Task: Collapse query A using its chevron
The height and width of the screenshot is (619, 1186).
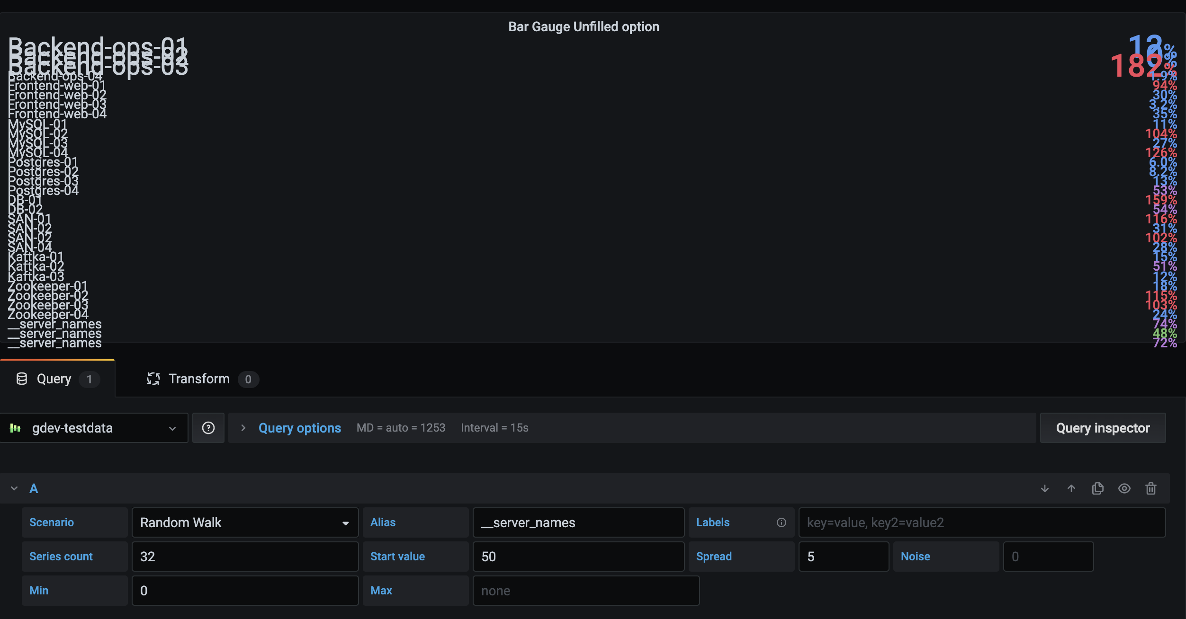Action: (x=14, y=488)
